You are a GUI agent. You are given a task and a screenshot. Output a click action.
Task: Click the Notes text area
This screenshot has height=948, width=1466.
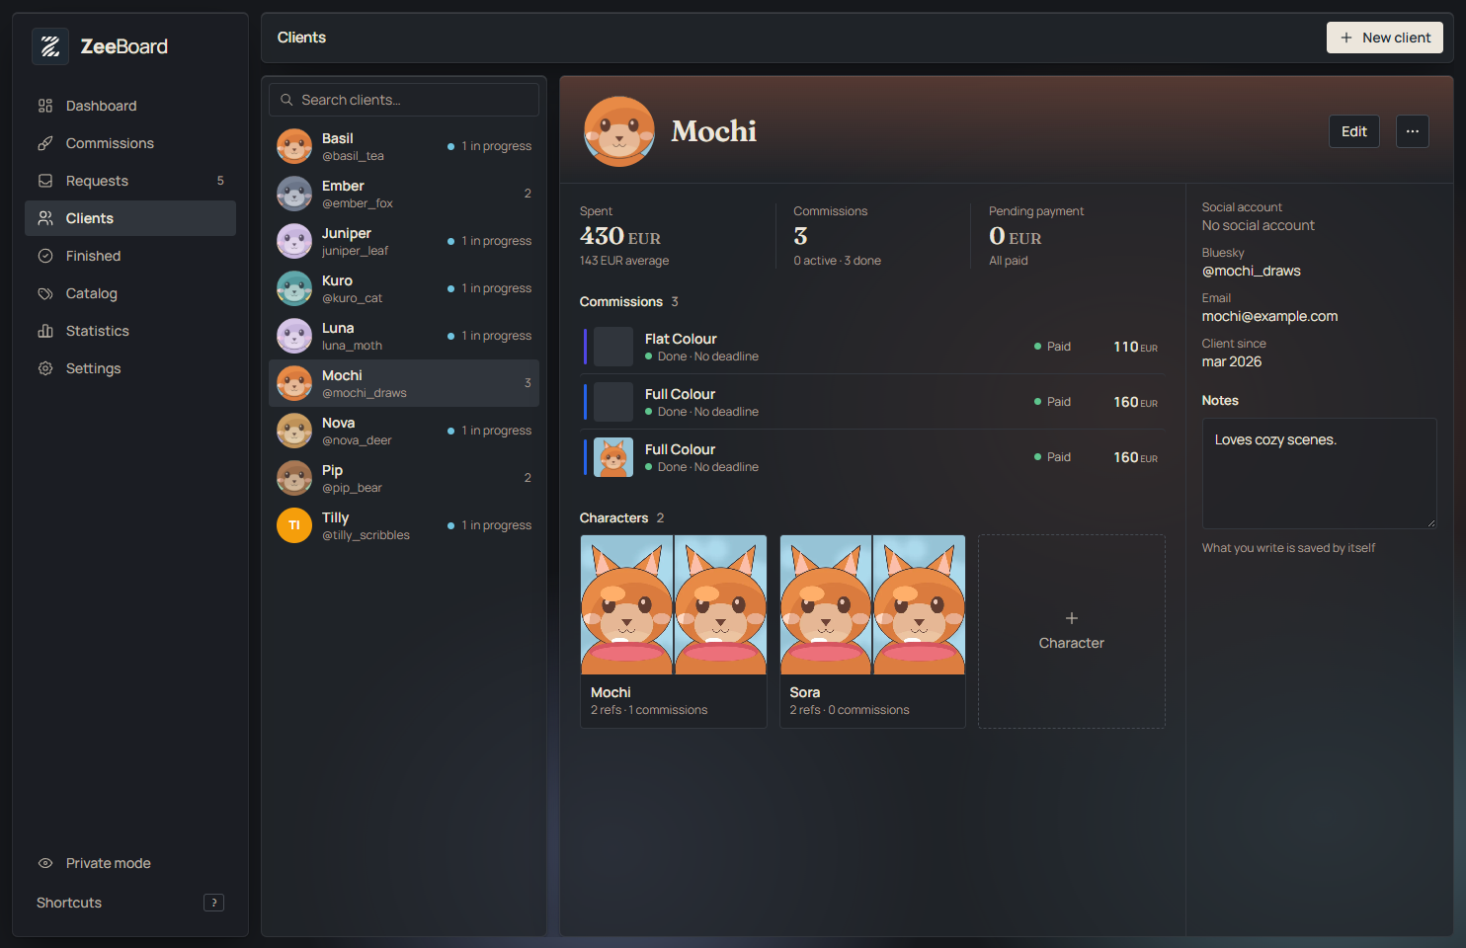pos(1319,473)
